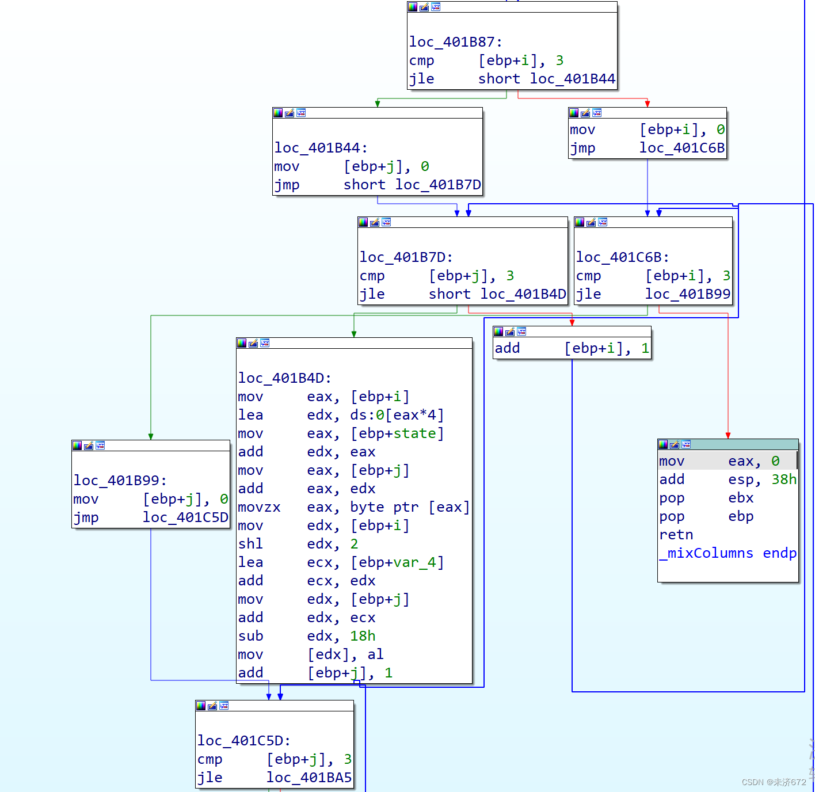Click highlighted 'mov eax, 0' line

pyautogui.click(x=719, y=461)
